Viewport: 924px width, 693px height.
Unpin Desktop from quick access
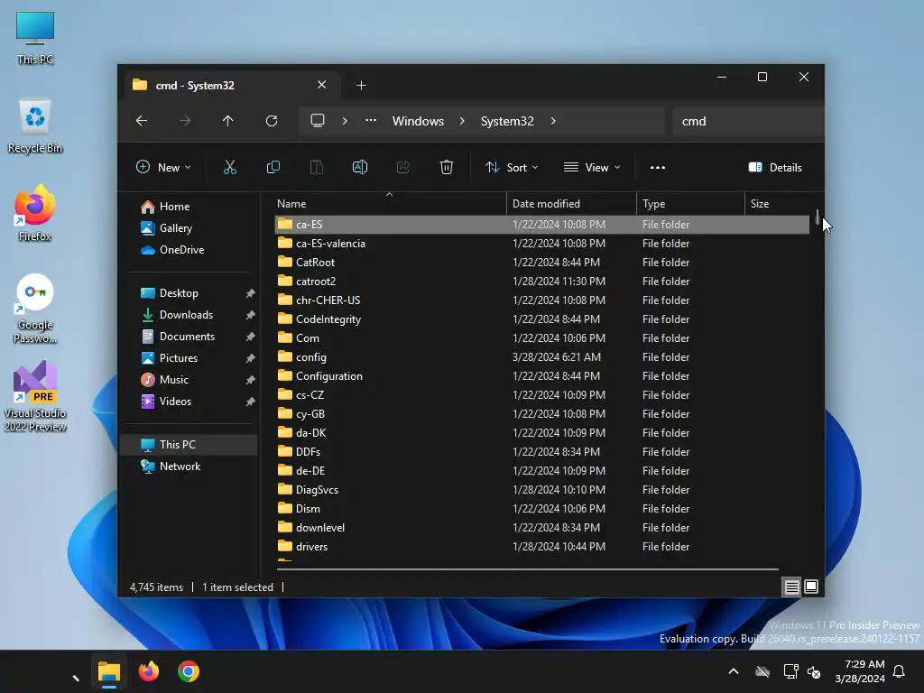[251, 293]
